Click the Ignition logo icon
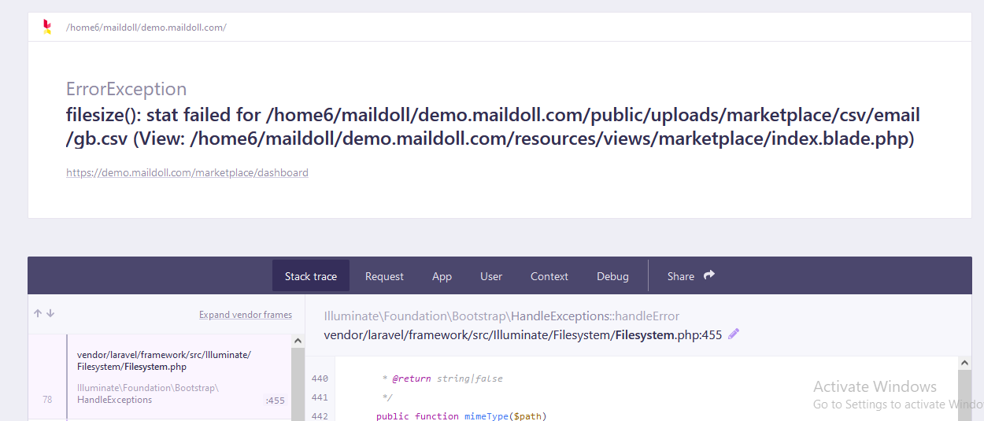The image size is (984, 421). [46, 27]
